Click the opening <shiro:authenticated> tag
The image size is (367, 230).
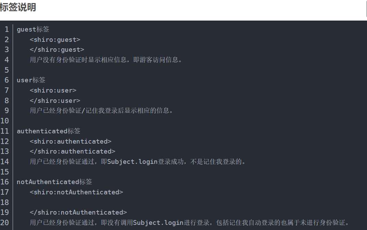70,141
